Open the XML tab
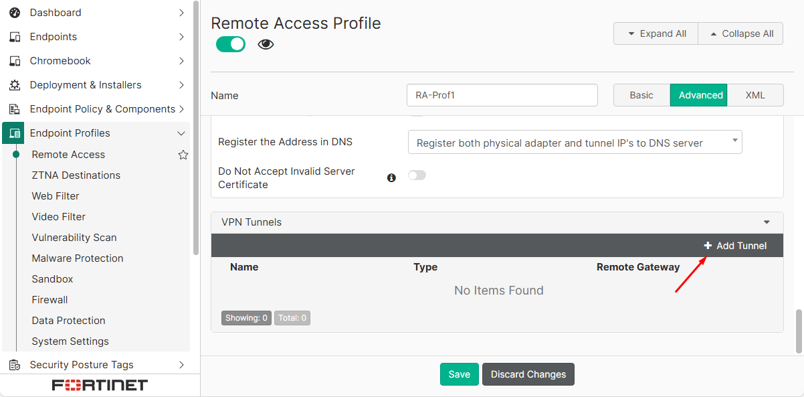Image resolution: width=804 pixels, height=397 pixels. pos(755,95)
